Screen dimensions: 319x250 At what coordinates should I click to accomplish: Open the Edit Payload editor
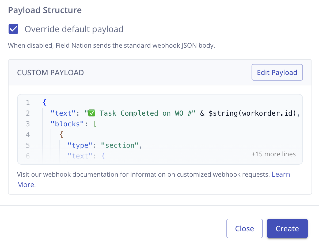click(x=277, y=72)
